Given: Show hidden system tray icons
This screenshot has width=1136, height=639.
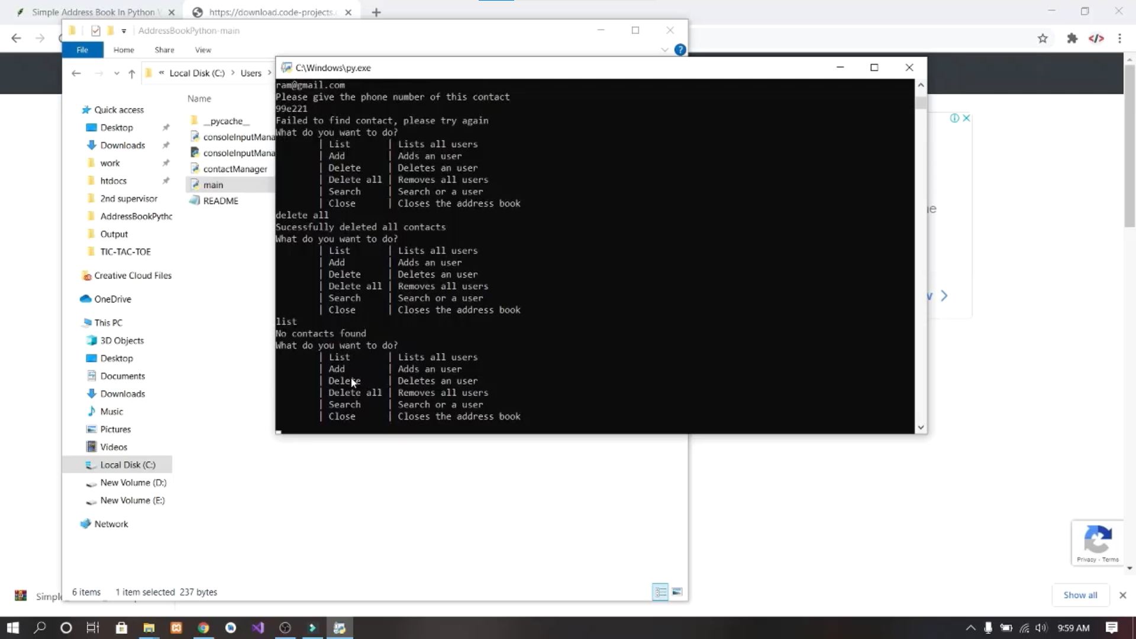Looking at the screenshot, I should pos(970,628).
